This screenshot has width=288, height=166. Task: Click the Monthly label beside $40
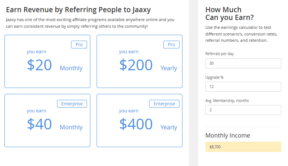pos(71,127)
